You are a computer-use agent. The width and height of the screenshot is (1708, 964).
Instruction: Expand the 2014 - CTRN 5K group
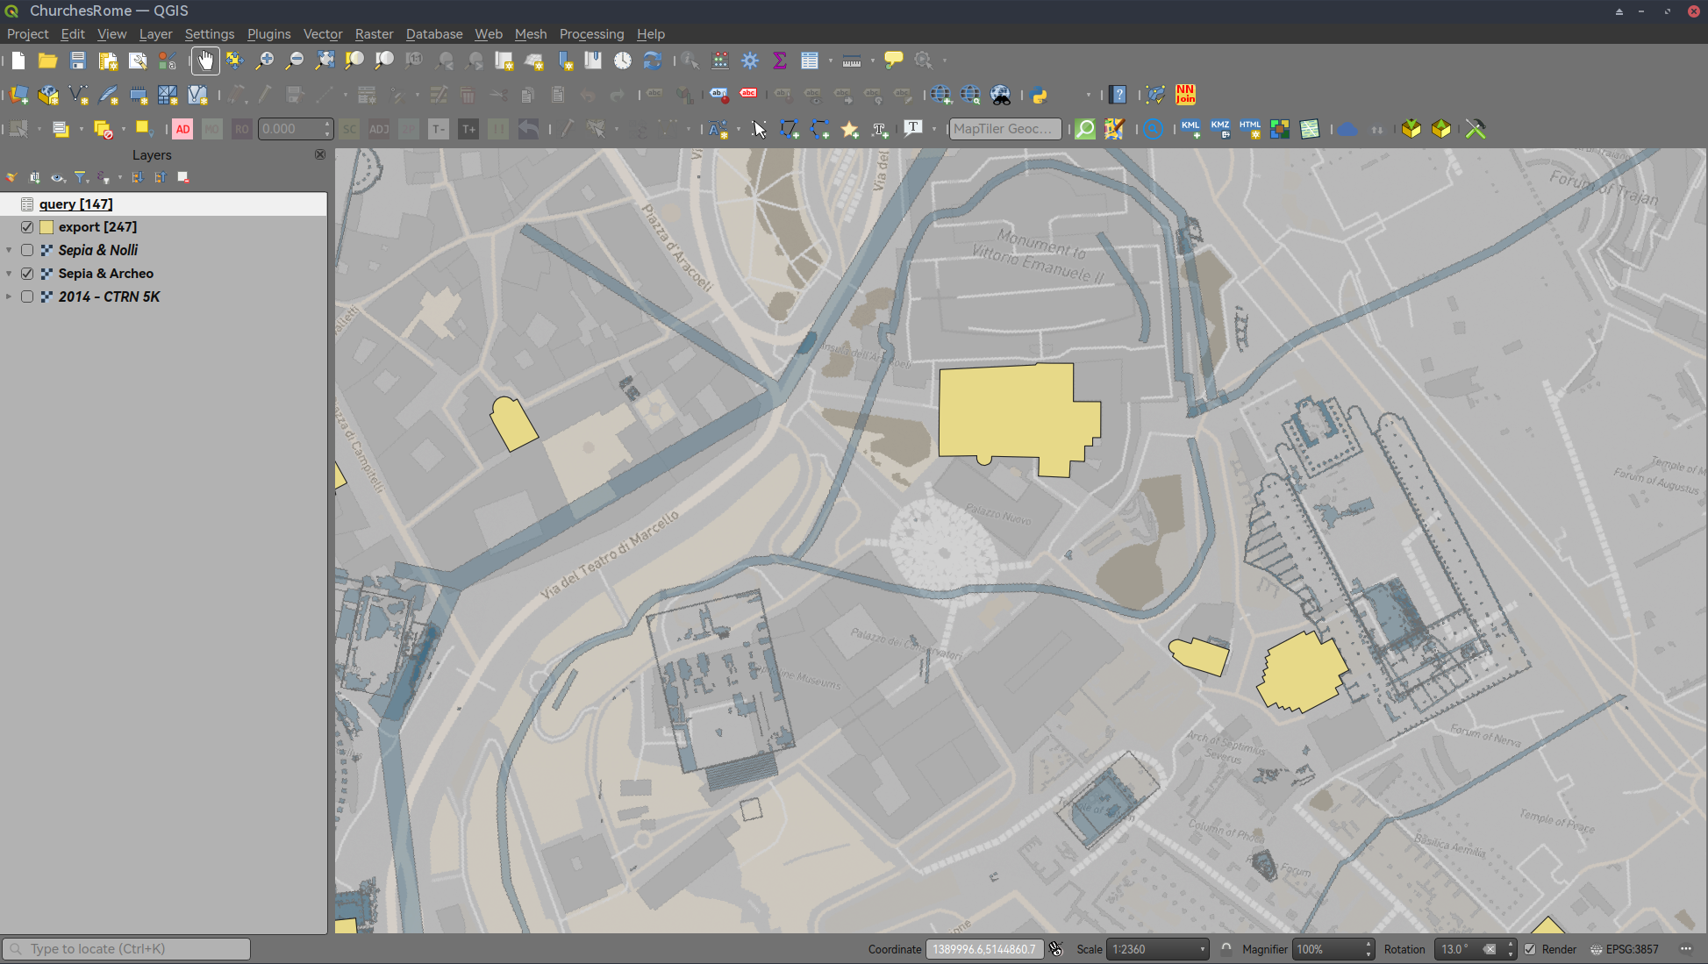pos(9,296)
